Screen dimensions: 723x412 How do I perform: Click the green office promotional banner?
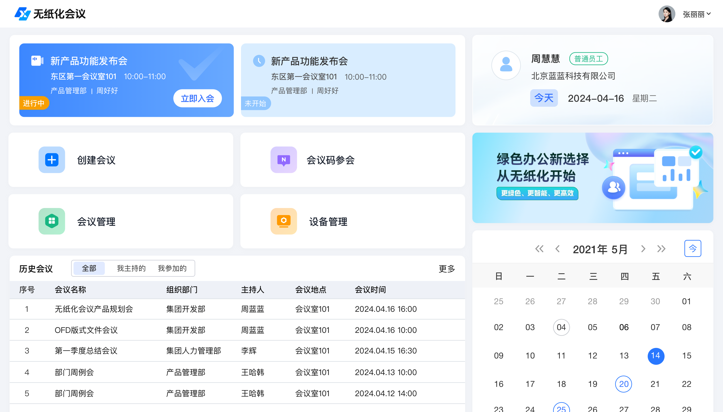coord(593,178)
